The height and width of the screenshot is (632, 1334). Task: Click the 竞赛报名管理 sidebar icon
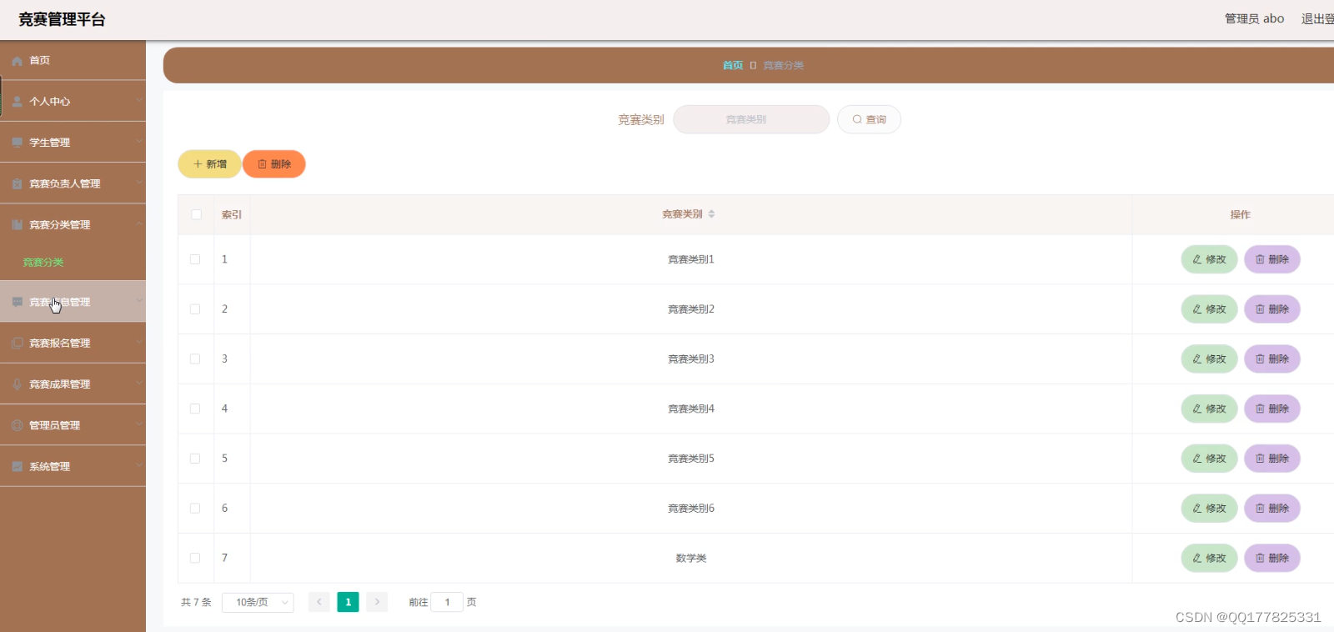click(17, 343)
